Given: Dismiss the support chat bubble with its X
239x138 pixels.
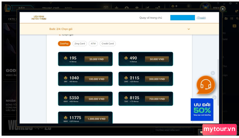Looking at the screenshot, I should [213, 73].
